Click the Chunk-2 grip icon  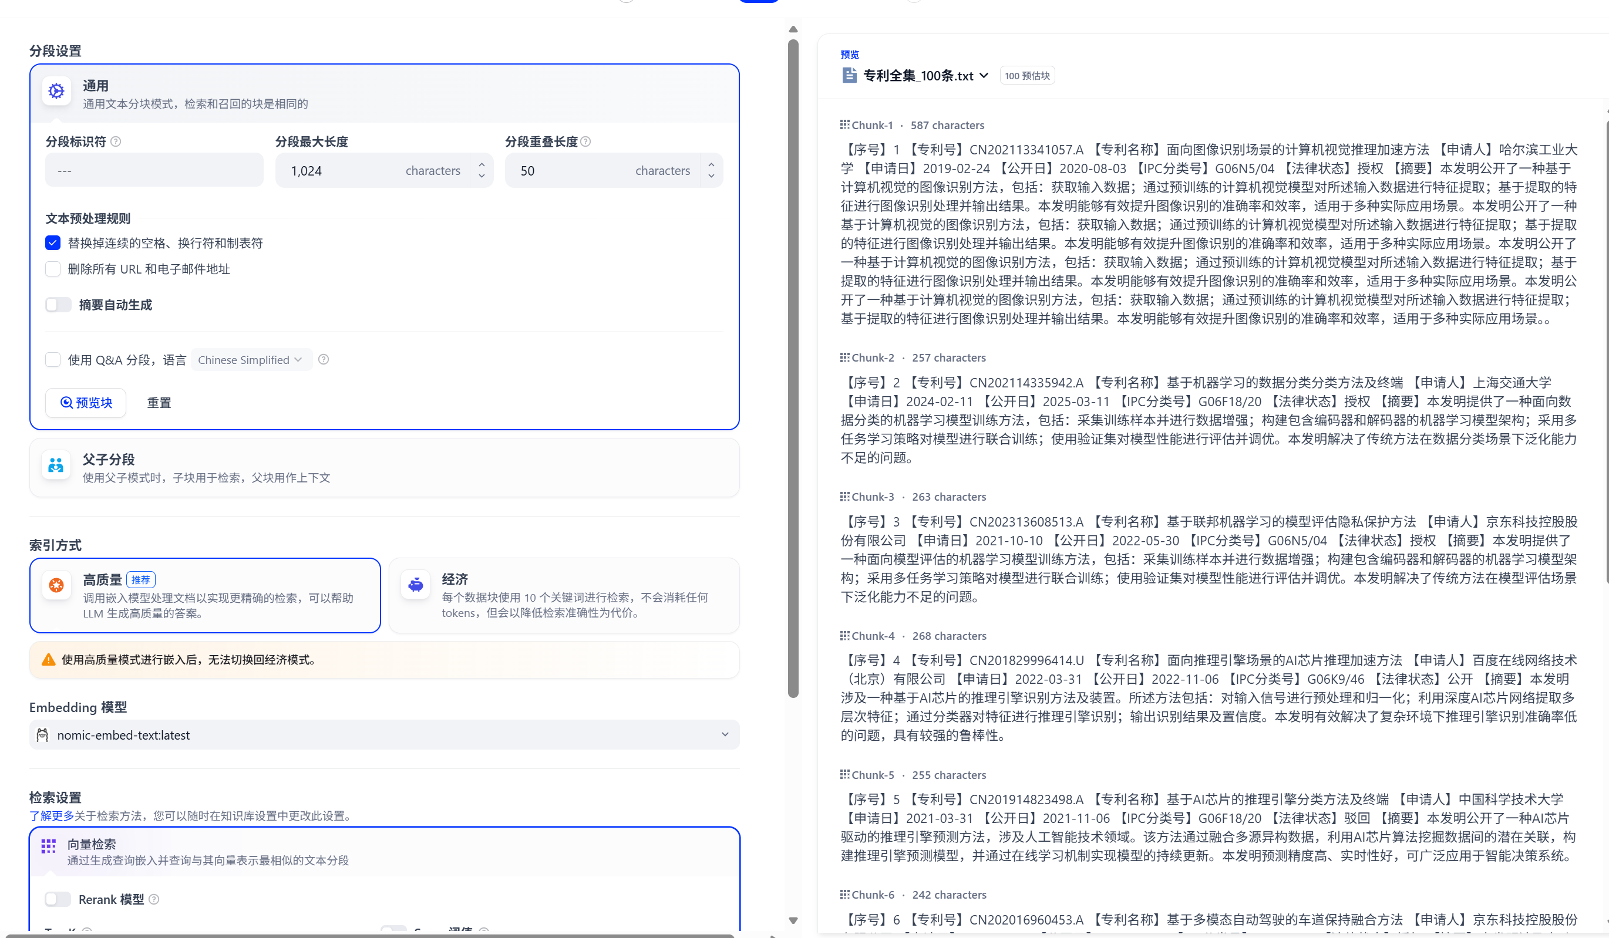[844, 357]
